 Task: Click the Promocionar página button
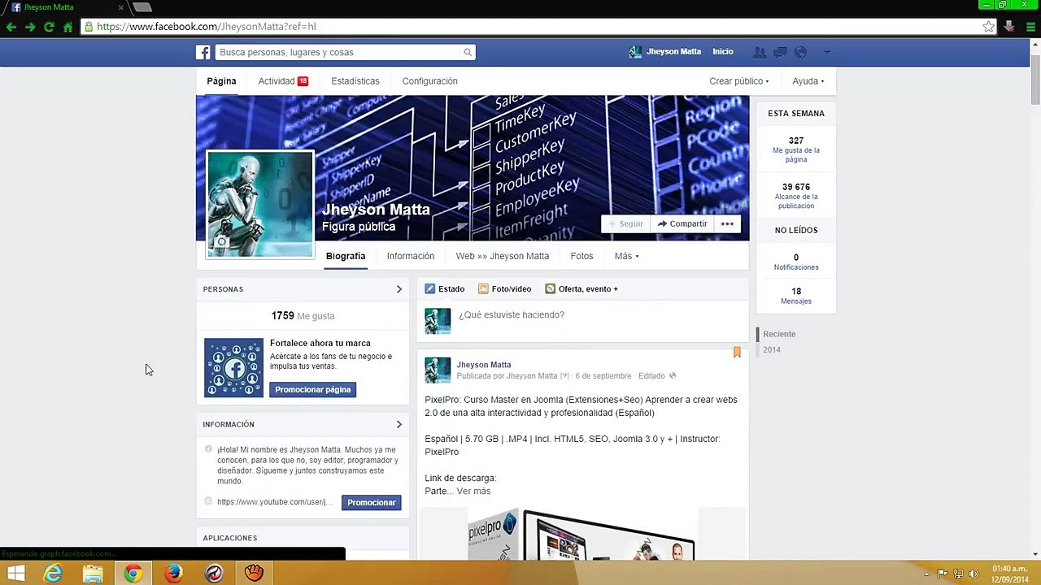tap(313, 390)
